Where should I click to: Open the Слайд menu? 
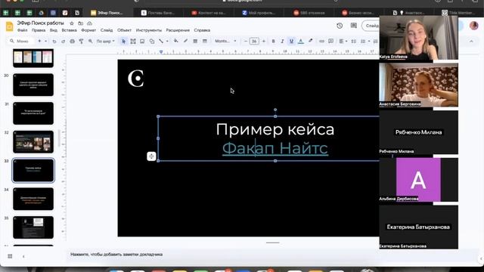[107, 30]
